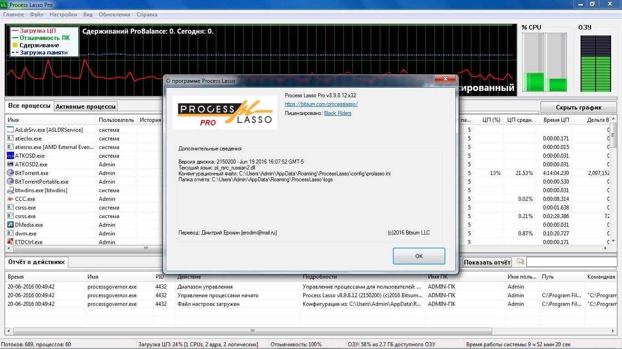Sort log by Действие column header
Viewport: 622px width, 349px height.
click(238, 276)
